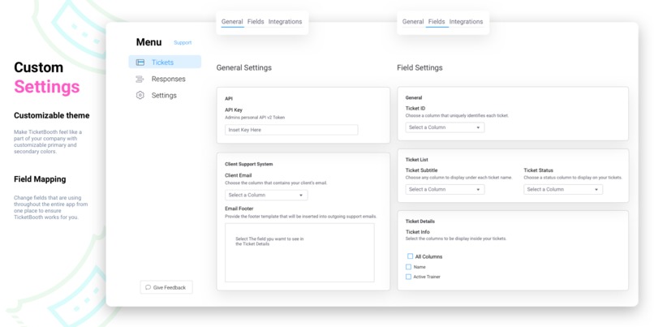
Task: Click the Settings gear icon in the menu
Action: tap(140, 95)
